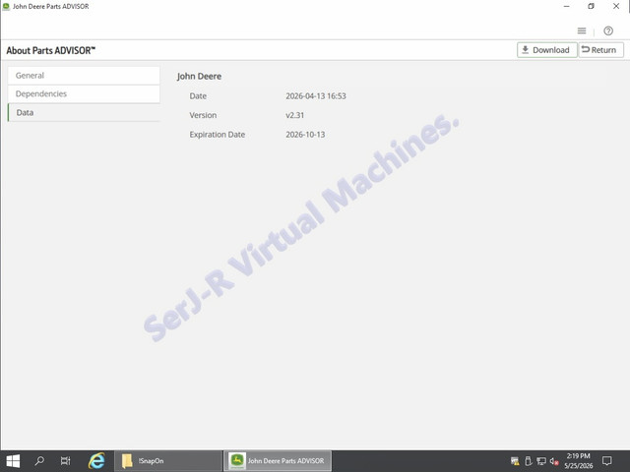Open the Windows Start menu

click(x=13, y=461)
